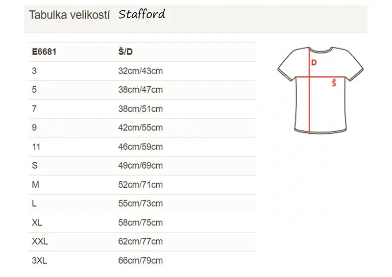Screen dimensions: 392x277
Task: Click the 58cm/75cm measurement for XL
Action: click(x=140, y=223)
